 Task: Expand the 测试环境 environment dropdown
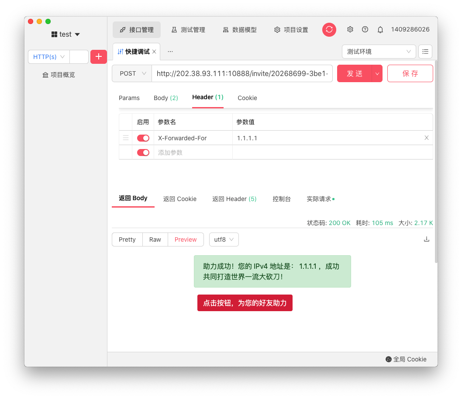click(379, 52)
